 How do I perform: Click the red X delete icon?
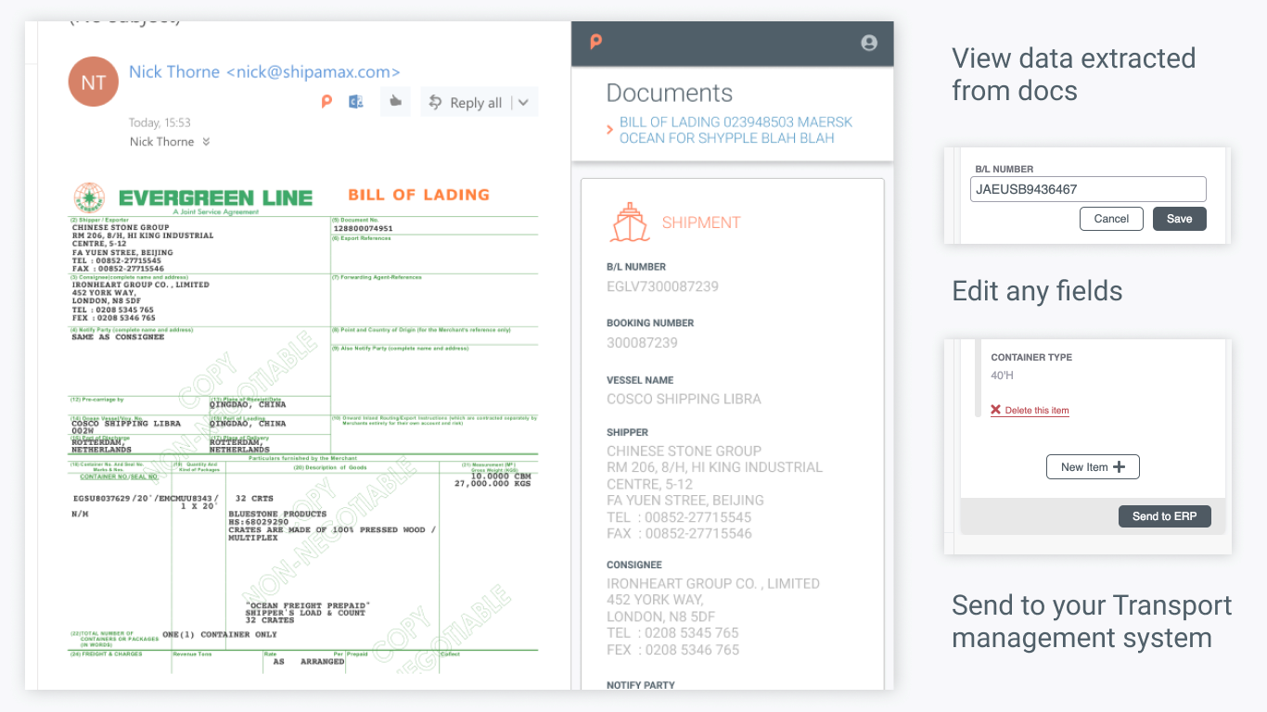click(995, 410)
